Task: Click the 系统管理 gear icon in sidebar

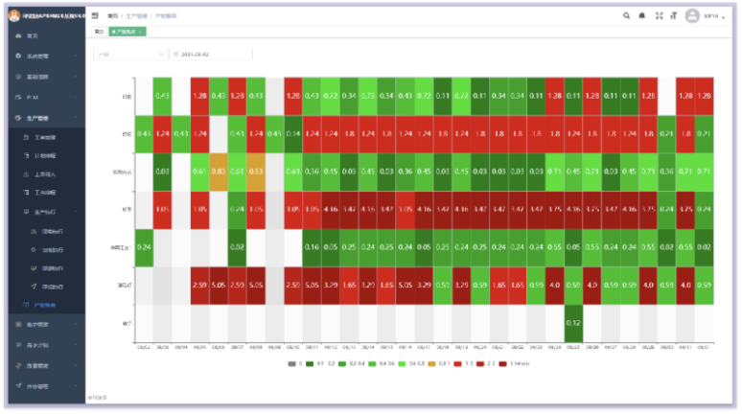Action: point(18,56)
